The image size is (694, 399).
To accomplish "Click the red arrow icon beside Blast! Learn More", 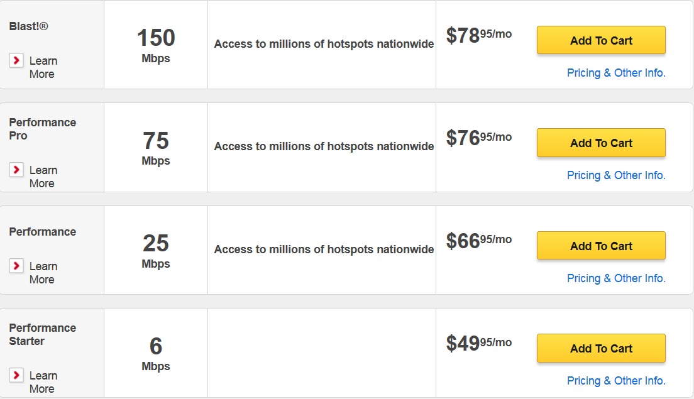I will (x=16, y=61).
